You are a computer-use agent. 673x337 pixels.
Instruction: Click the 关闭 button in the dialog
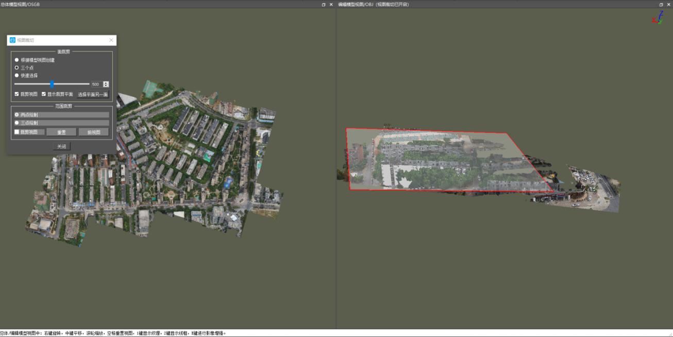click(61, 146)
